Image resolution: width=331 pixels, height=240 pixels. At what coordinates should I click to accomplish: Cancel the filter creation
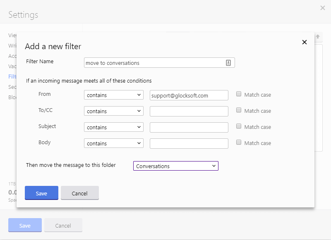click(x=79, y=192)
